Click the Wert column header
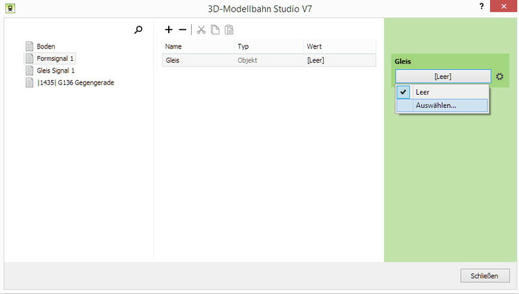 click(x=340, y=46)
